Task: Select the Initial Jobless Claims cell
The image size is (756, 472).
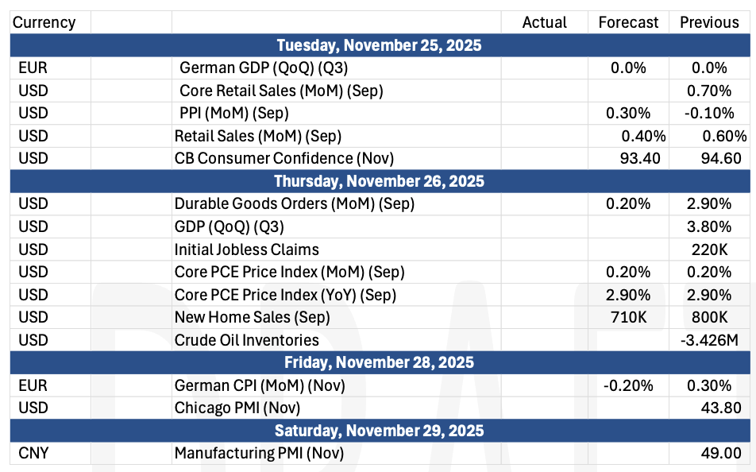Action: pos(246,250)
